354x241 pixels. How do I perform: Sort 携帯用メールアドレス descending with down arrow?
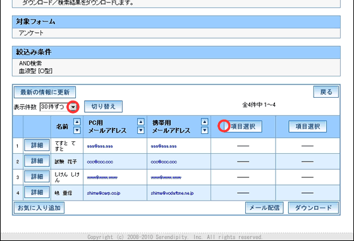point(205,130)
